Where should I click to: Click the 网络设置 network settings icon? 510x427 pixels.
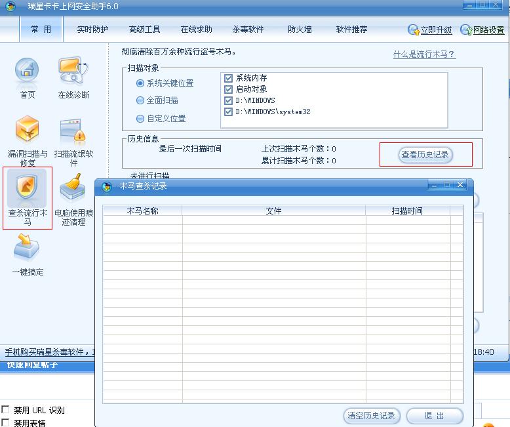(x=466, y=30)
